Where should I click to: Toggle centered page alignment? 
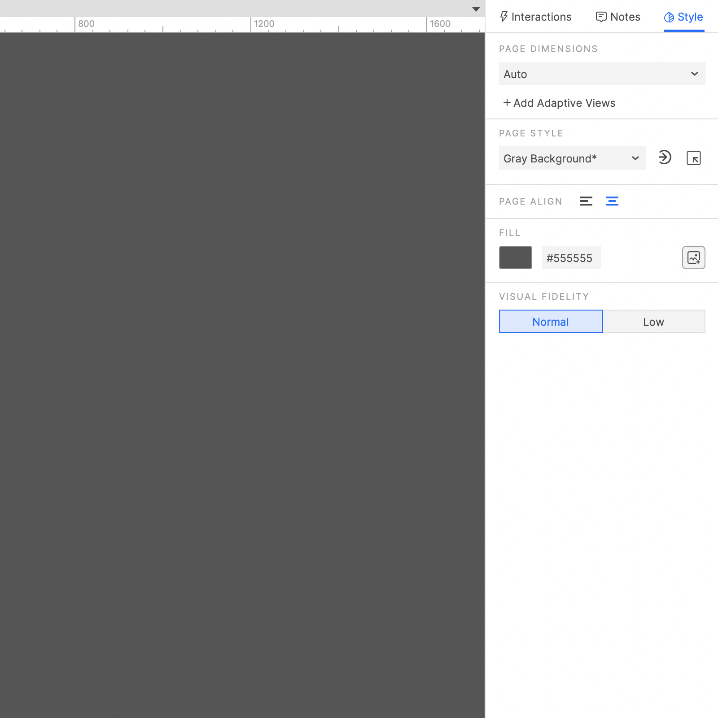pos(613,201)
